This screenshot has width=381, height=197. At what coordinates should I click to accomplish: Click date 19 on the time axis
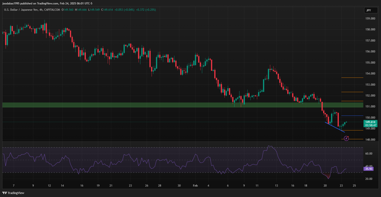click(x=98, y=186)
